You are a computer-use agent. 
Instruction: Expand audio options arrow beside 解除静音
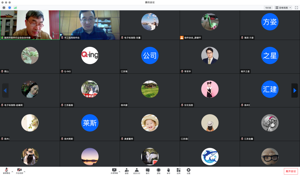12,172
